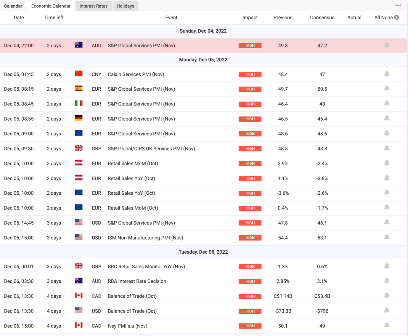The image size is (408, 336).
Task: Click the Sunday, Dec 04, 2022 date header
Action: point(203,31)
